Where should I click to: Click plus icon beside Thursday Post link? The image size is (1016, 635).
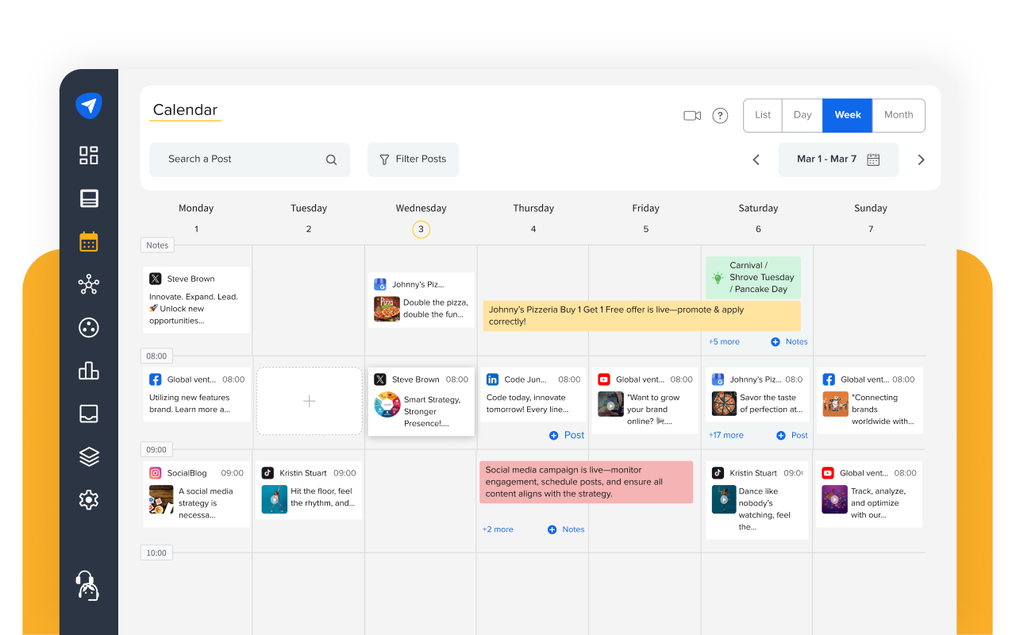pyautogui.click(x=554, y=435)
